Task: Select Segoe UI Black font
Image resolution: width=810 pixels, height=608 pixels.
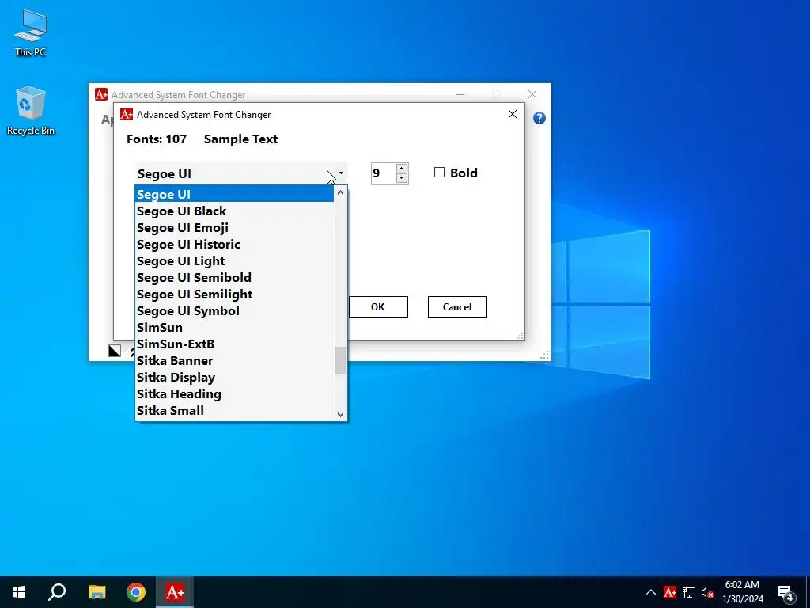Action: [x=234, y=211]
